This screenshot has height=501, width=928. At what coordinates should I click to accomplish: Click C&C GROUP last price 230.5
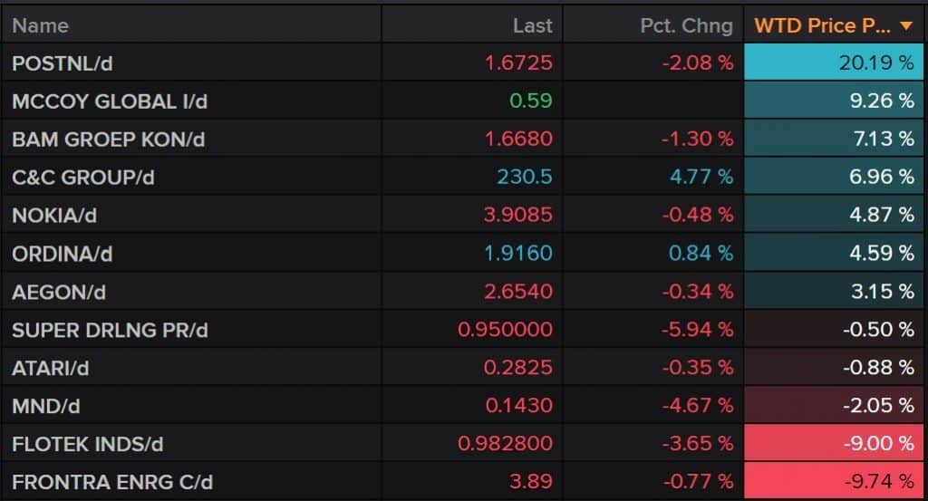point(524,178)
